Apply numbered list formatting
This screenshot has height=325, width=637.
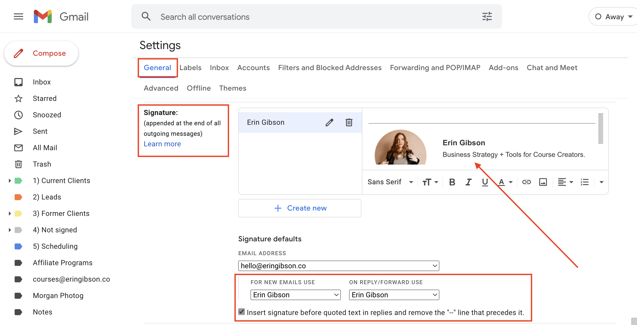(585, 182)
